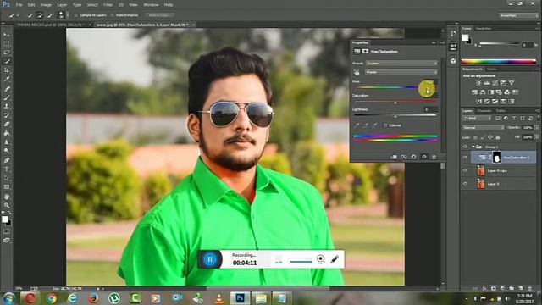Open the Layer menu
Viewport: 542px width, 305px height.
click(x=62, y=5)
